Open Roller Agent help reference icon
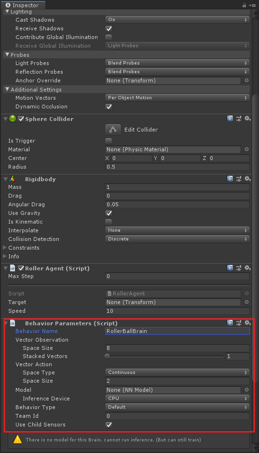Screen dimensions: 259x453 pos(230,268)
